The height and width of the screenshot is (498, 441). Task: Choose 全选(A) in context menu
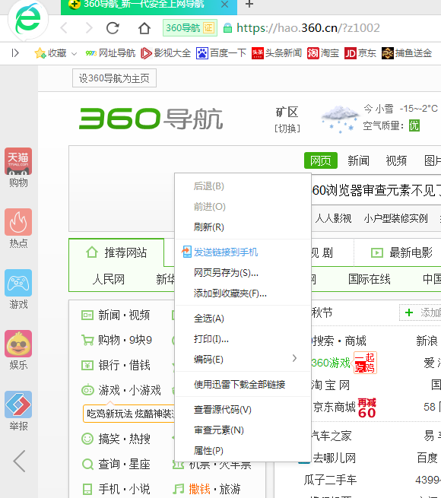pyautogui.click(x=243, y=319)
